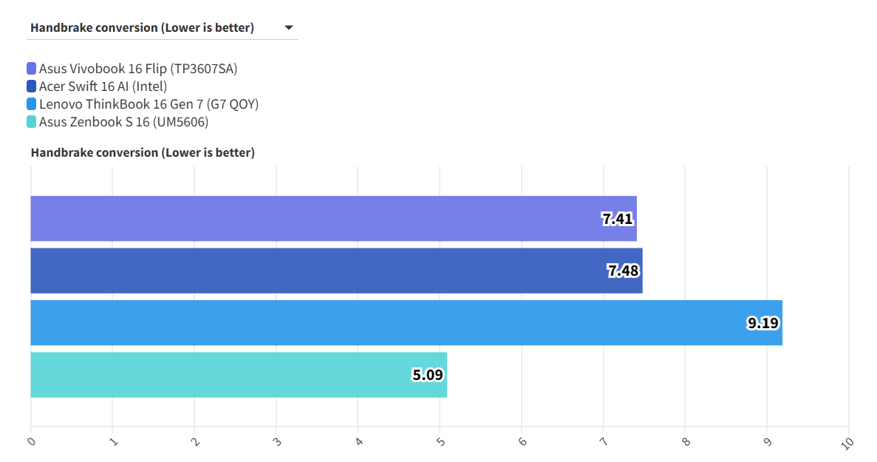Click the Asus Vivobook 16 Flip legend swatch
Screen dimensions: 877x462
pos(31,69)
